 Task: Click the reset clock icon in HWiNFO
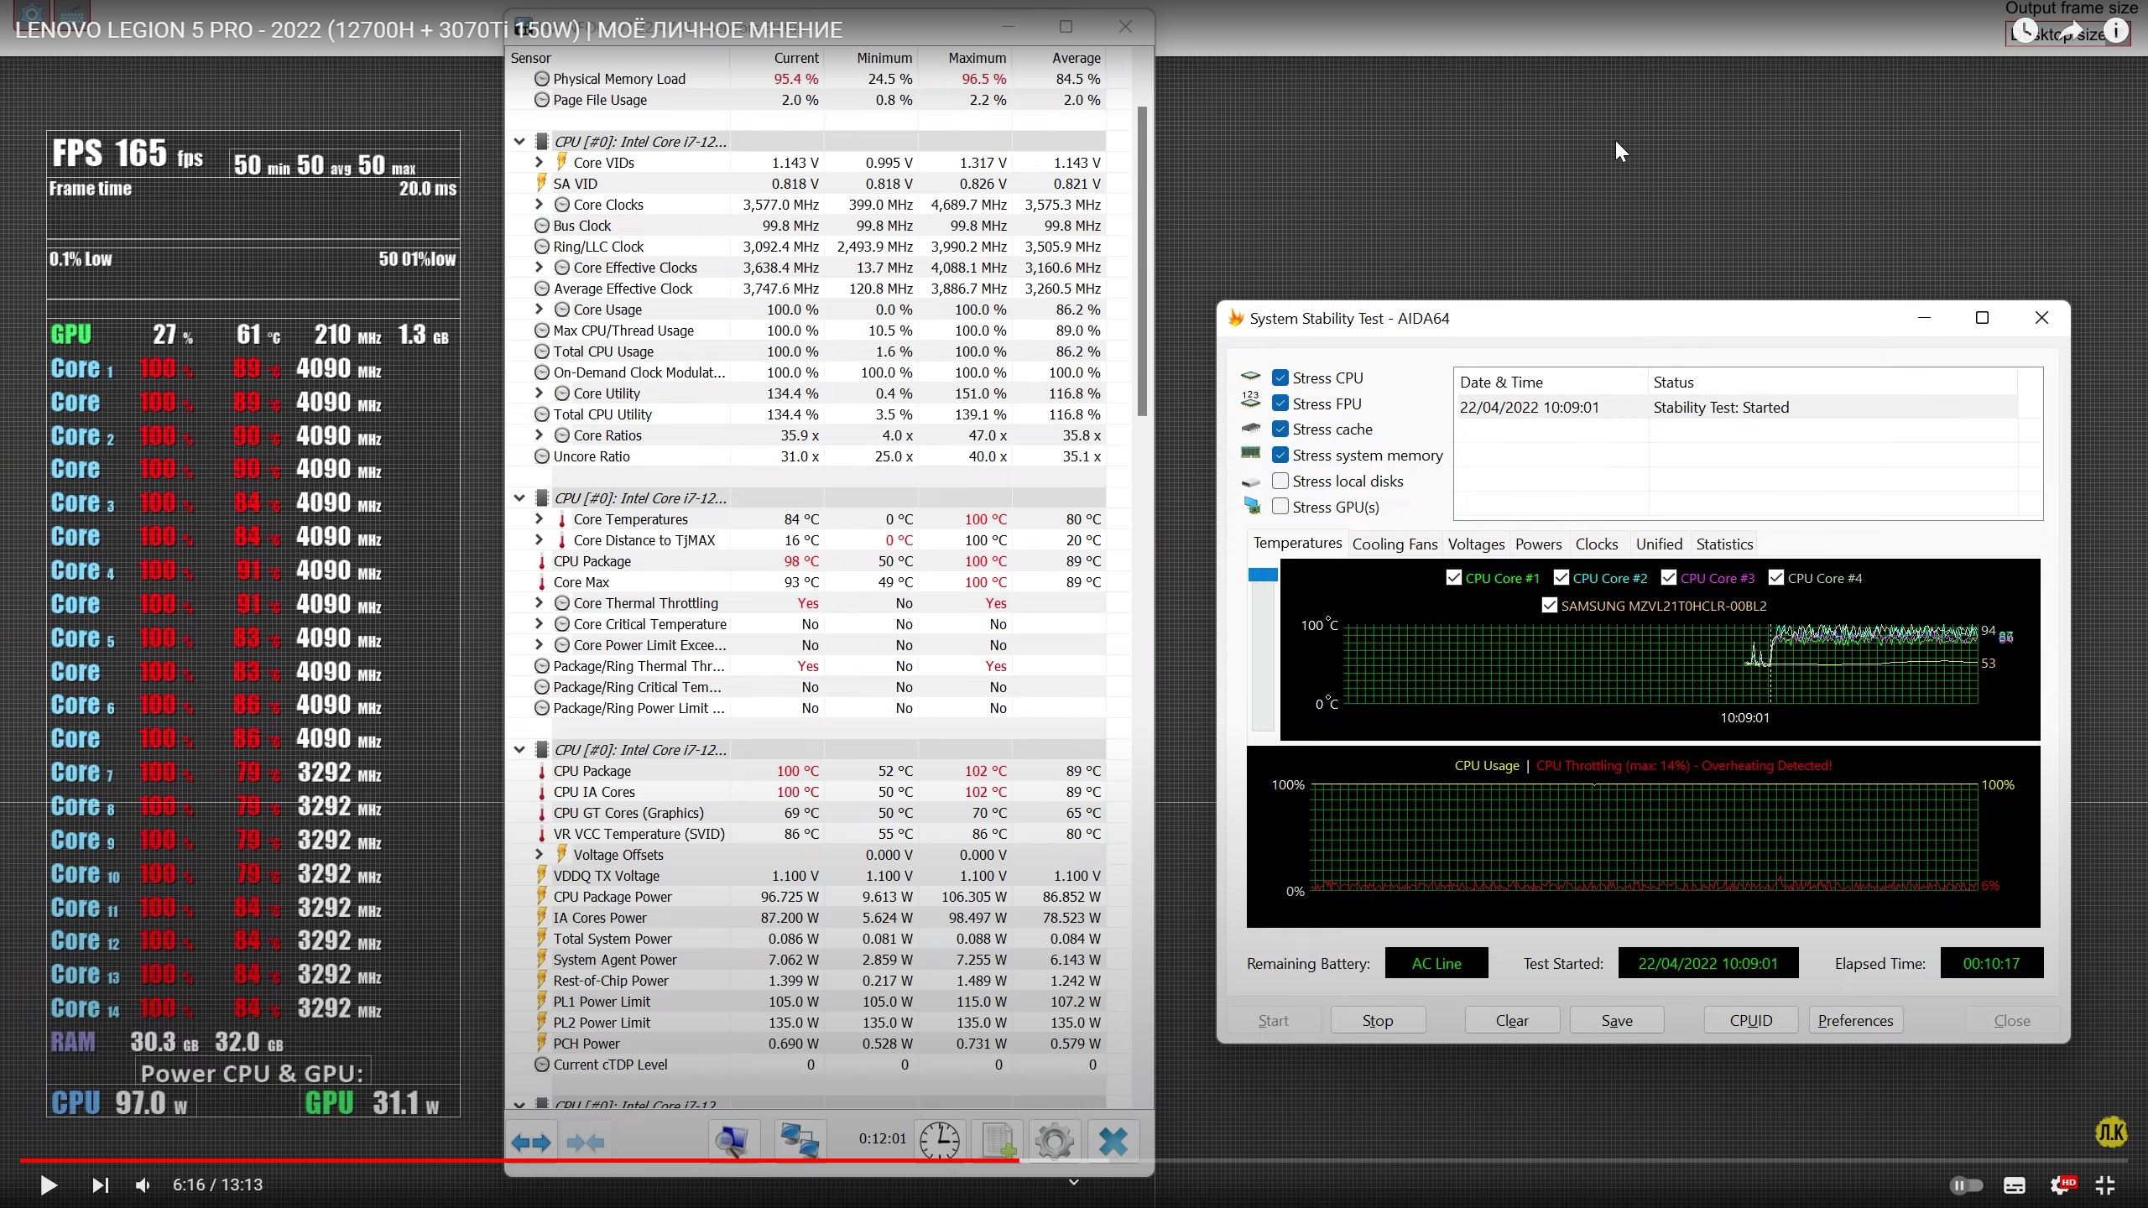click(939, 1142)
